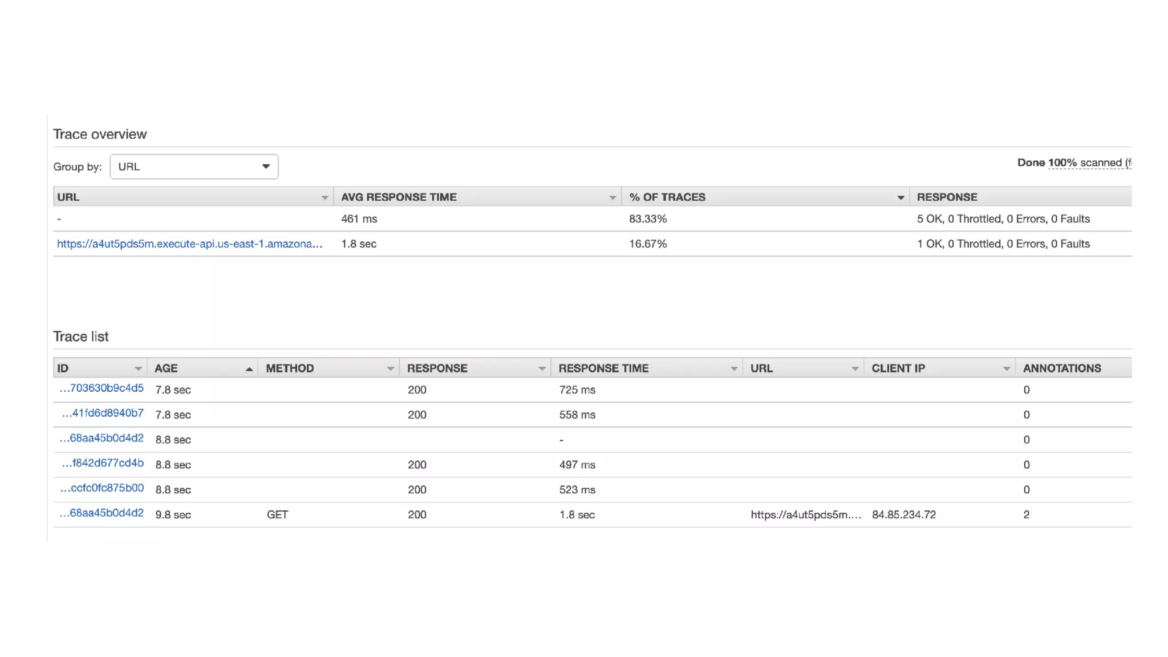Sort by % OF TRACES column arrow
The width and height of the screenshot is (1168, 657).
901,197
